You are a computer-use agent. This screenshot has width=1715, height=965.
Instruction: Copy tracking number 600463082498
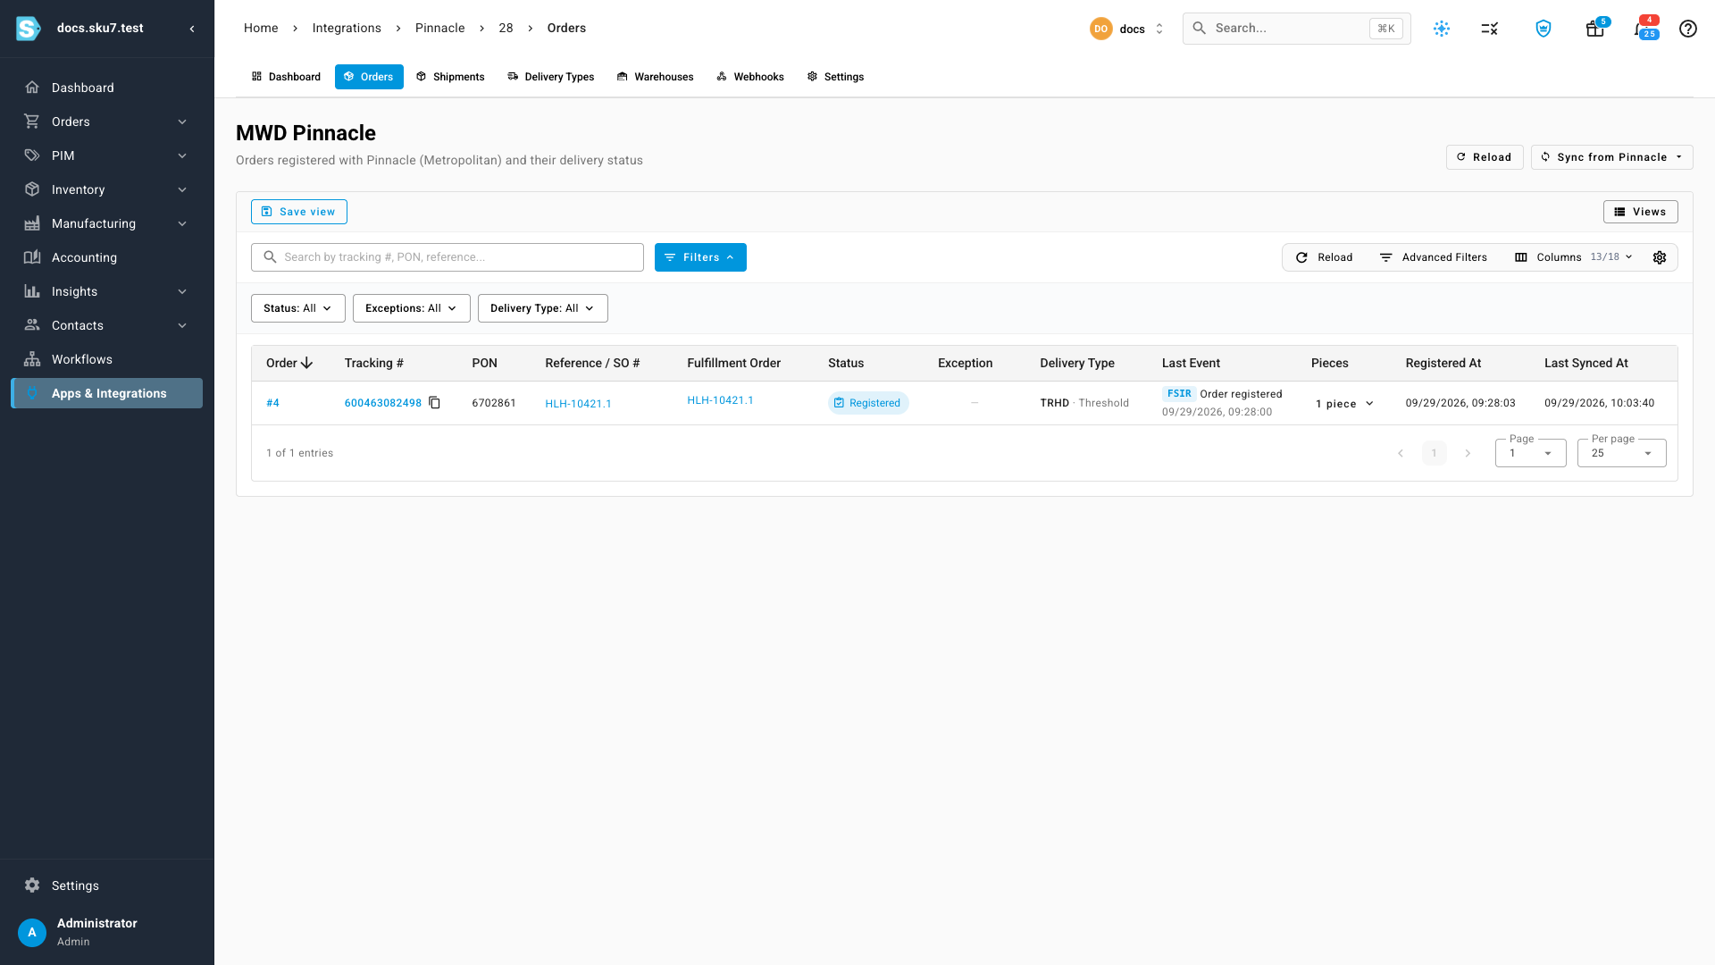[x=435, y=403]
